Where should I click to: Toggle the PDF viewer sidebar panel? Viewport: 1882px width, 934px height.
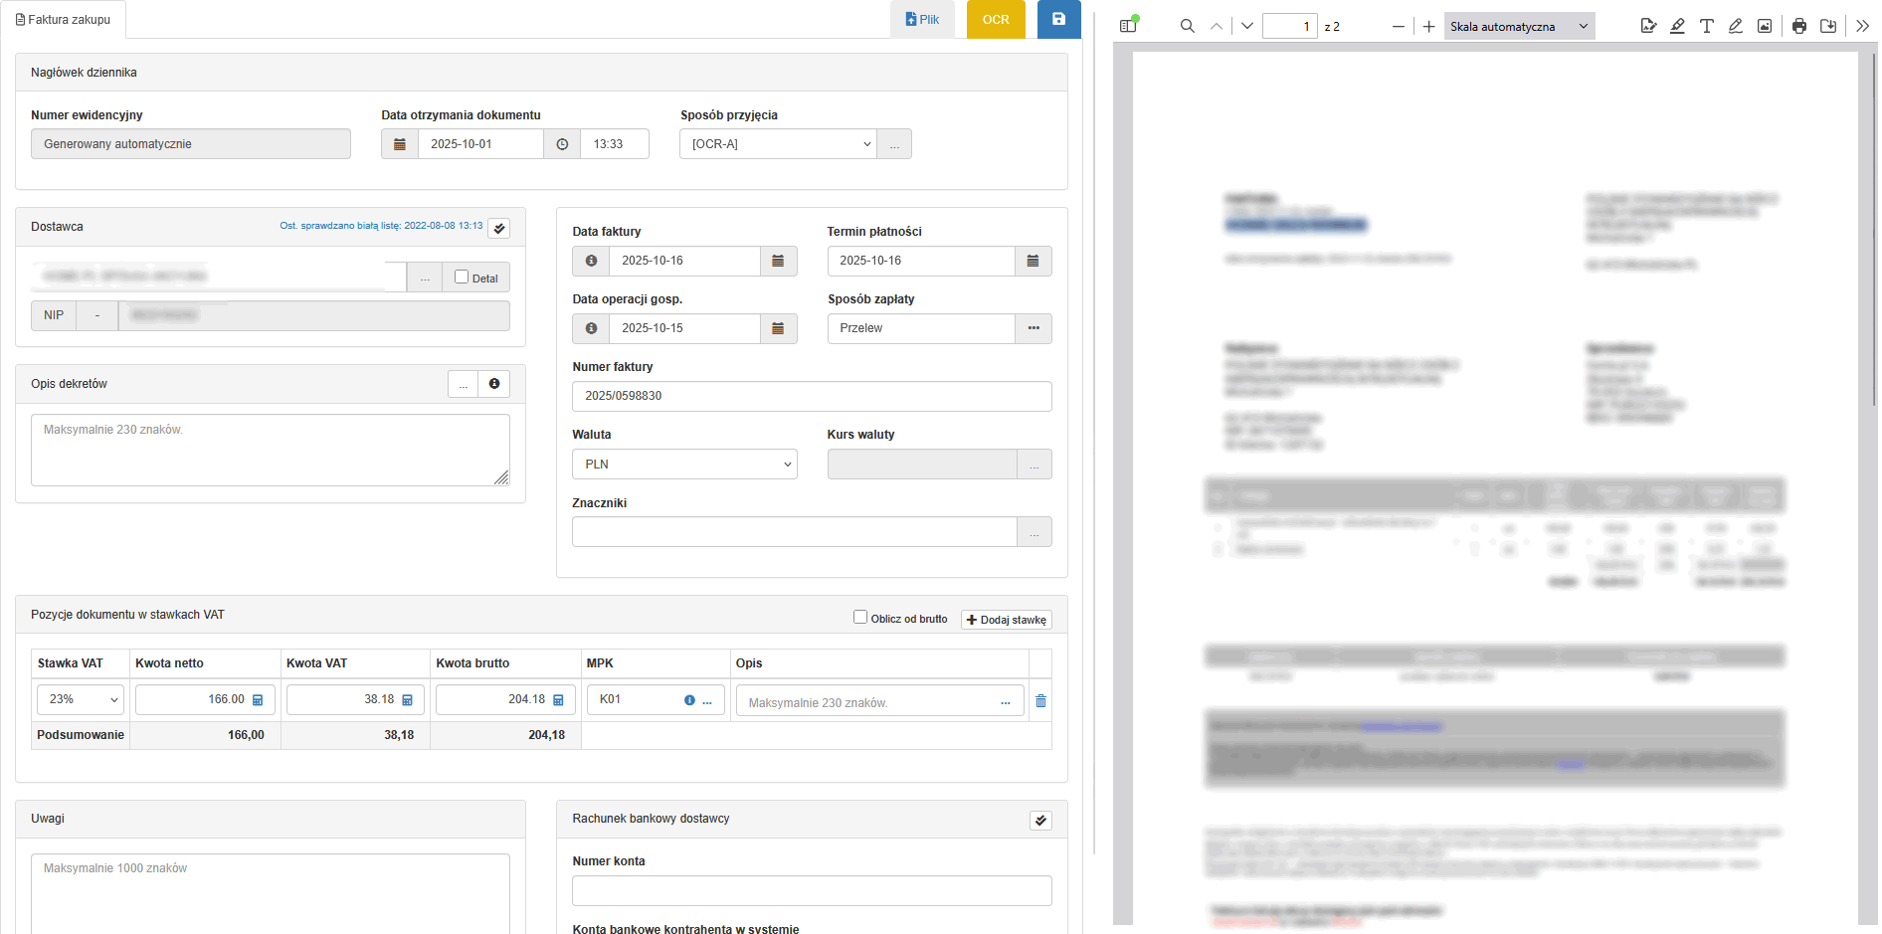point(1128,26)
